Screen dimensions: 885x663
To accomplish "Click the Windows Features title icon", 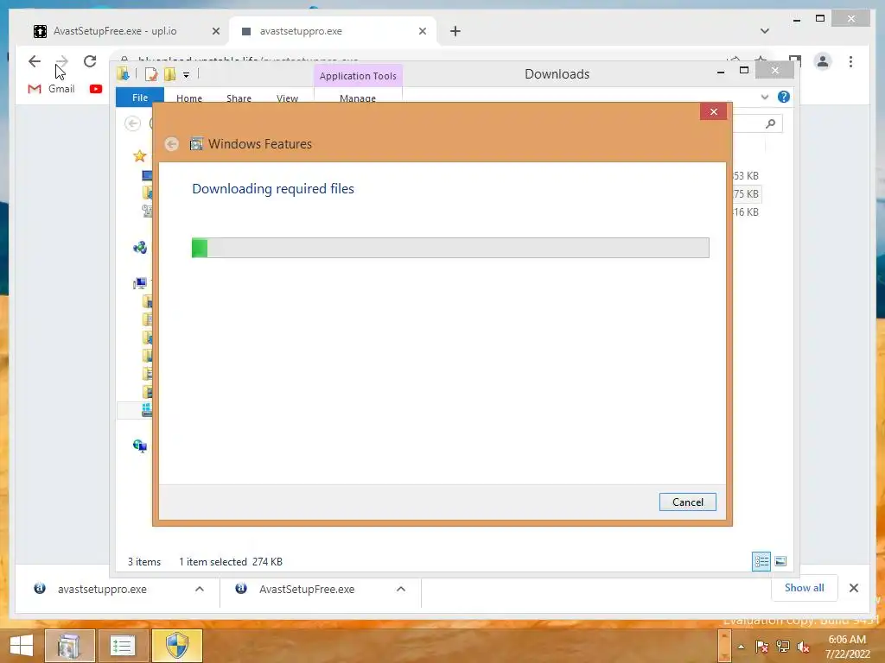I will pos(196,144).
